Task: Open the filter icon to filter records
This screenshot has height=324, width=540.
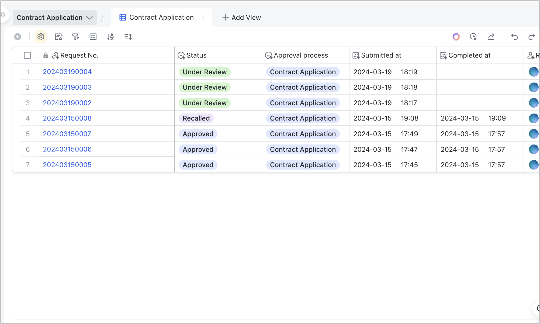Action: (76, 37)
